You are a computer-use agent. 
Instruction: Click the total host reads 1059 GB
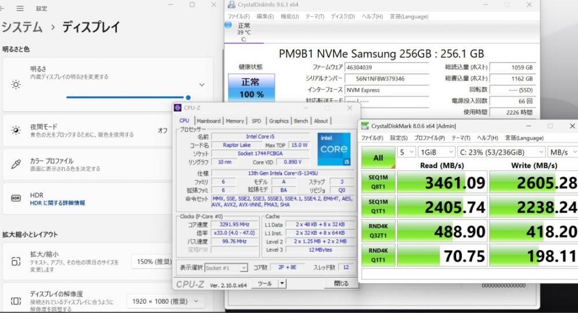(512, 68)
